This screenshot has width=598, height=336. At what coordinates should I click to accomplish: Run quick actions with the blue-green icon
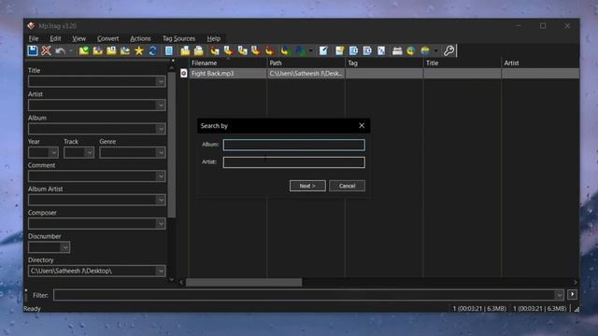click(x=300, y=50)
